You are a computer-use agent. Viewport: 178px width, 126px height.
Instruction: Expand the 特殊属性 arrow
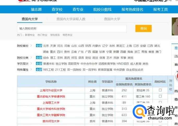[31, 69]
